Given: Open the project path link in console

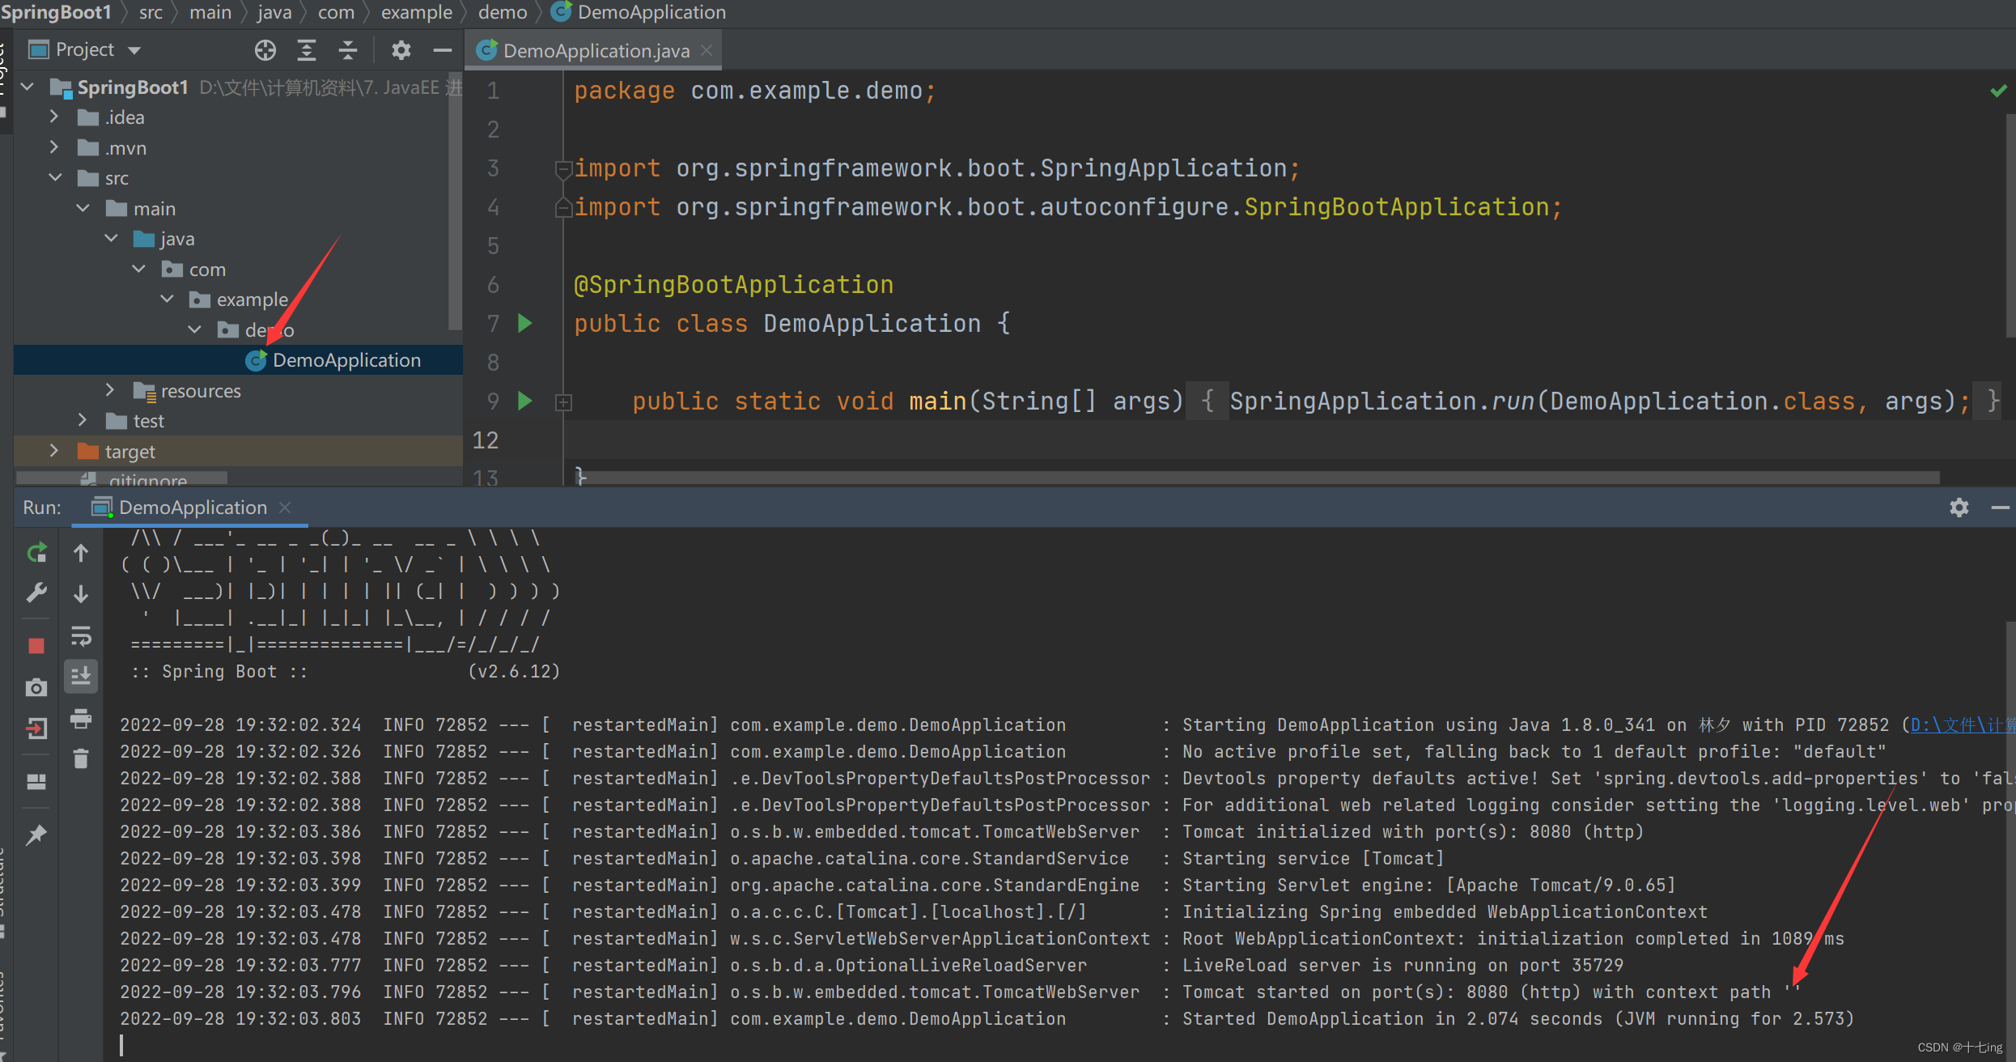Looking at the screenshot, I should pyautogui.click(x=1963, y=724).
